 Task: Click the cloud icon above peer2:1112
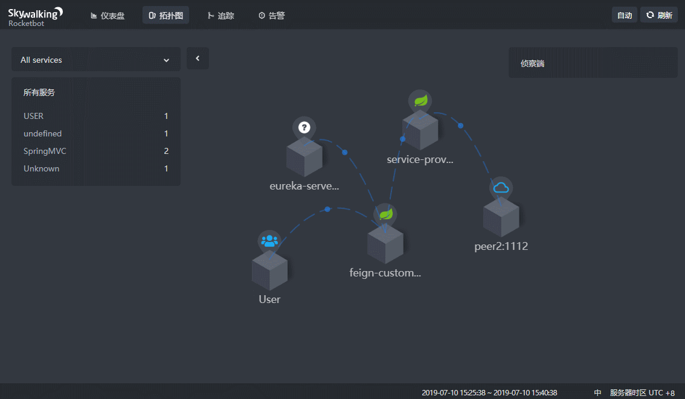click(501, 188)
